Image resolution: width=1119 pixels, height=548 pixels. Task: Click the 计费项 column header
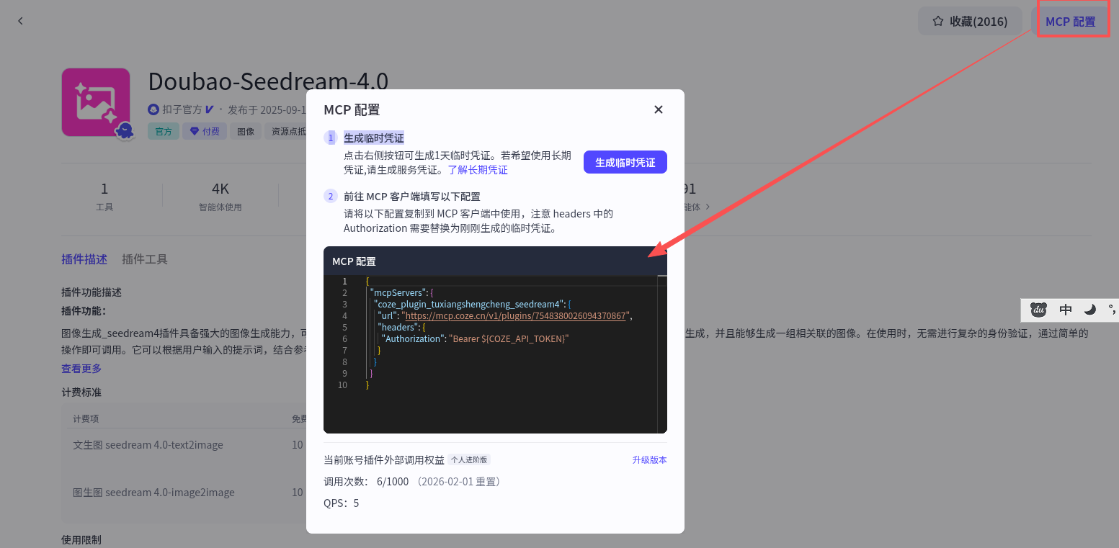pyautogui.click(x=86, y=418)
